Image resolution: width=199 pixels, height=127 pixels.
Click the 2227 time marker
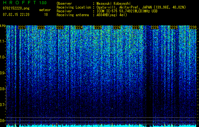coord(136,27)
